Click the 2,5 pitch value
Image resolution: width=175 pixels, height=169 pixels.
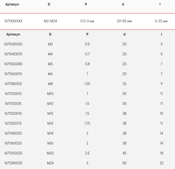pos(87,153)
